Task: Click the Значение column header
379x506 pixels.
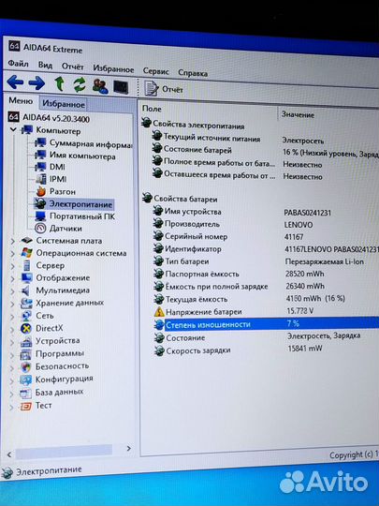Action: (298, 114)
